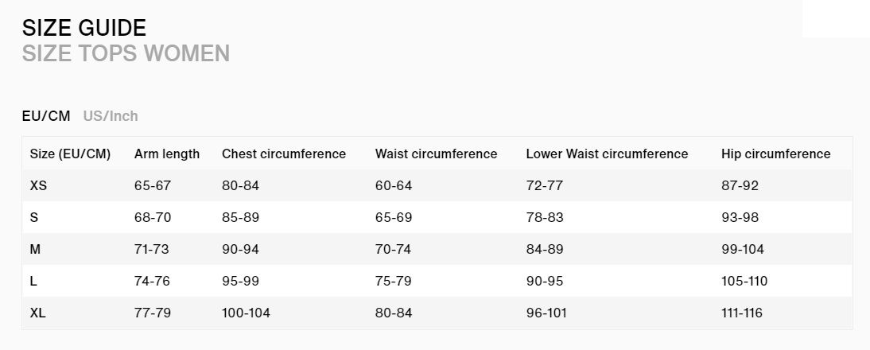870x350 pixels.
Task: Click the 78-83 lower waist cell
Action: tap(545, 217)
